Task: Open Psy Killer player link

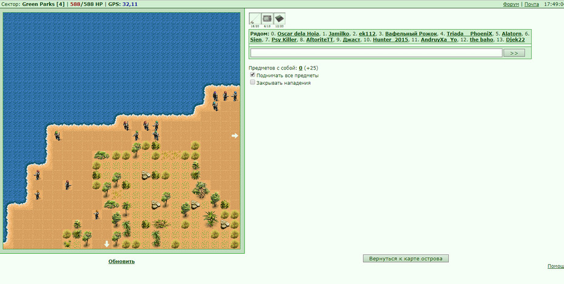Action: click(x=284, y=39)
